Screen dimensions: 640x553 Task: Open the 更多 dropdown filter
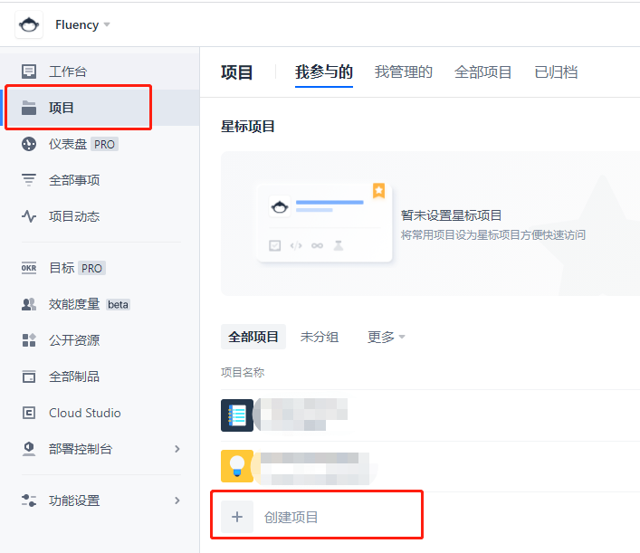(x=387, y=337)
